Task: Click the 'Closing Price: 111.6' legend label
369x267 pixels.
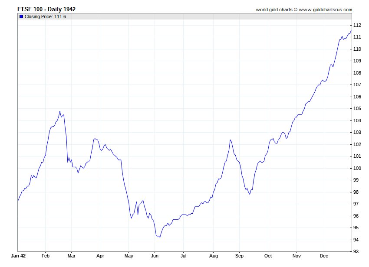Action: pyautogui.click(x=45, y=16)
